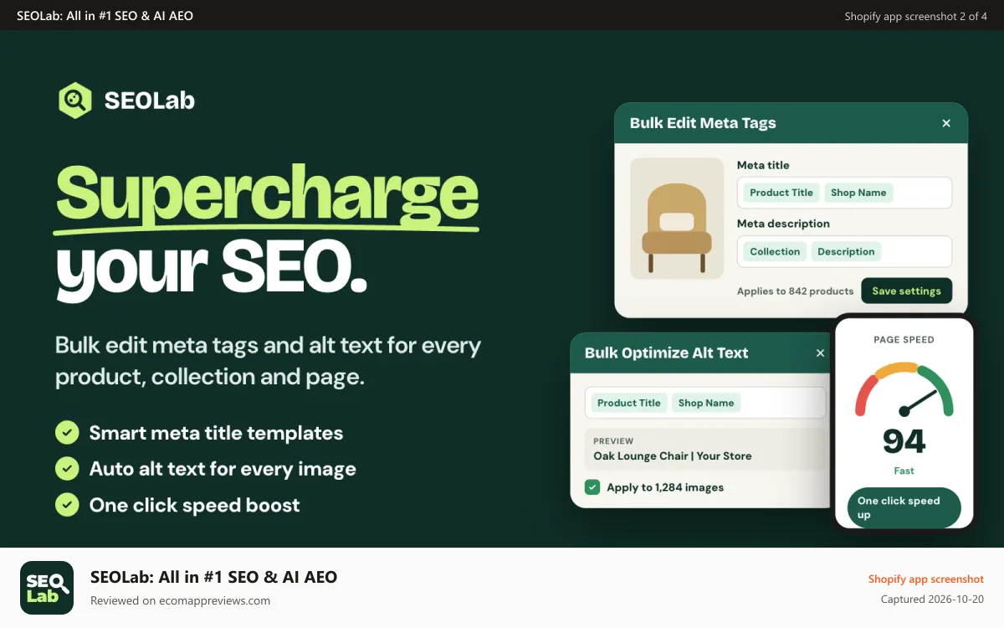The height and width of the screenshot is (628, 1004).
Task: Select the Shop Name tag in Meta title
Action: pos(858,193)
